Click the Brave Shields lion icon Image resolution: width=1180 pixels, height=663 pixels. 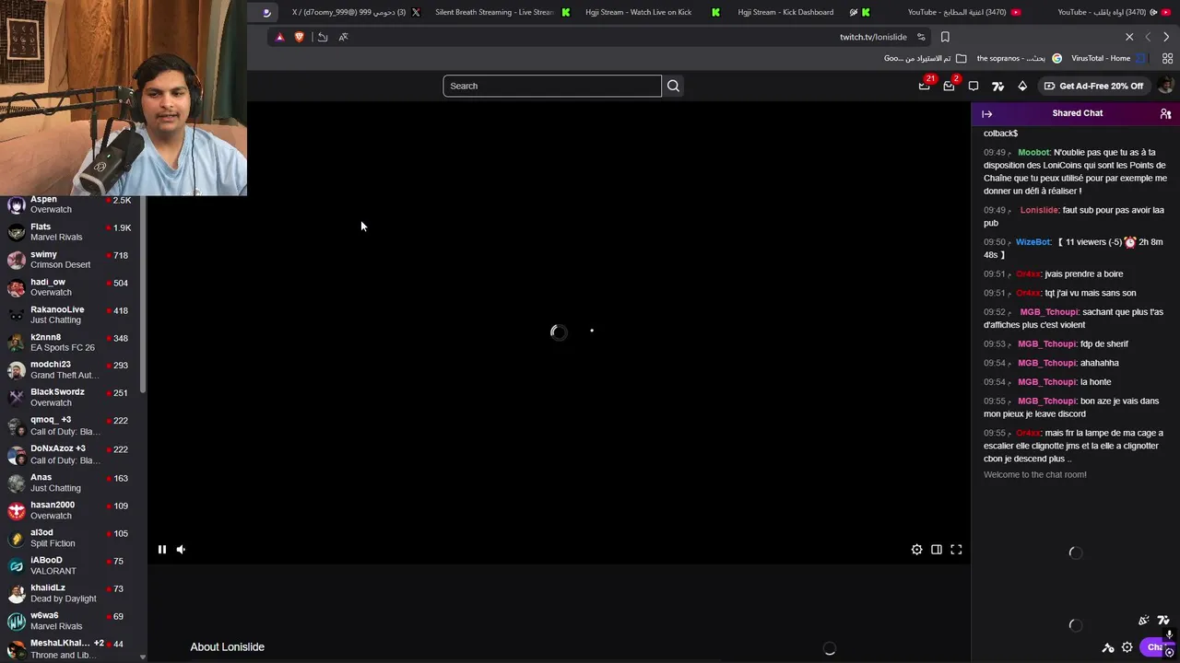pos(299,37)
